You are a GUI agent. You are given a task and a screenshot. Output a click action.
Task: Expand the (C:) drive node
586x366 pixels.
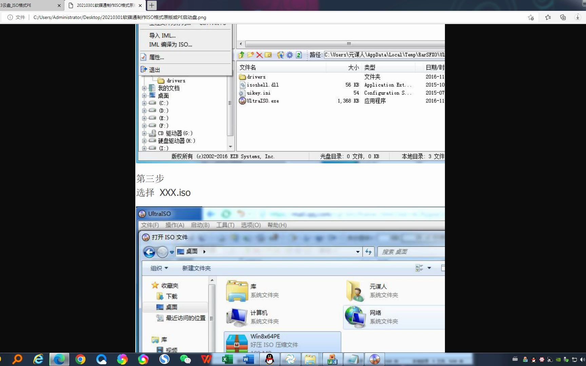point(144,103)
